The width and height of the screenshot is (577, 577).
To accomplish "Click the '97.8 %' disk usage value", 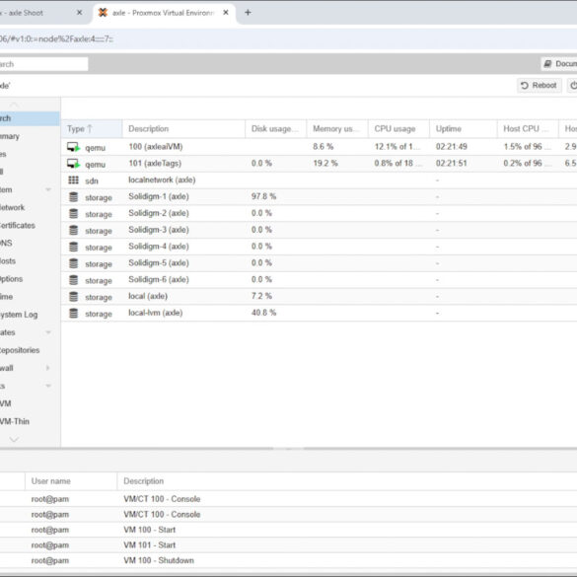I will click(264, 196).
